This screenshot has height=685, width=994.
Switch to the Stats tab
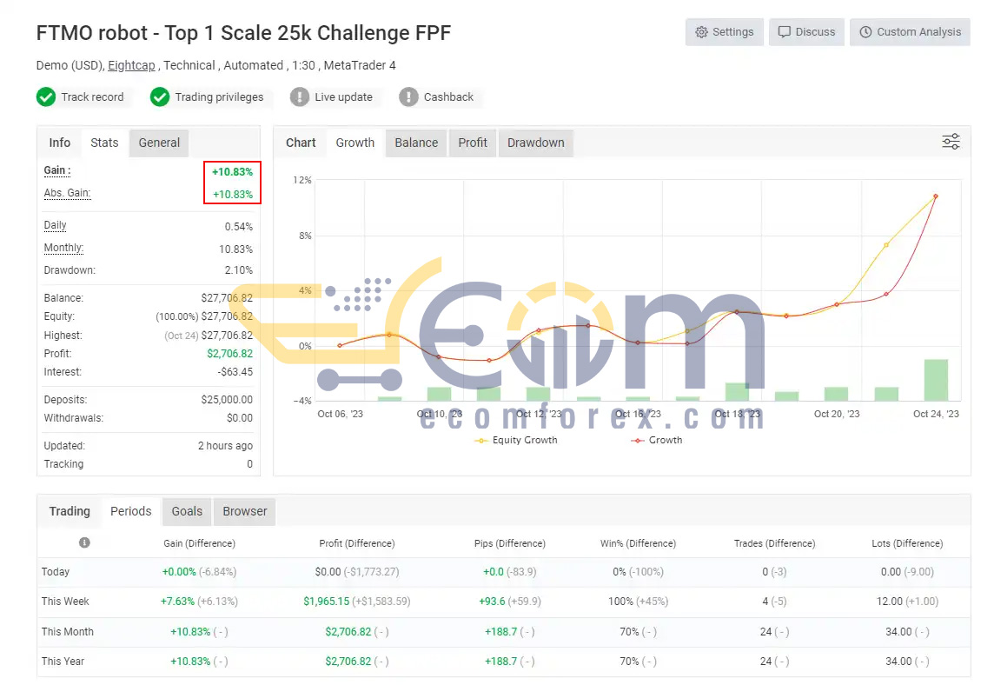point(104,143)
